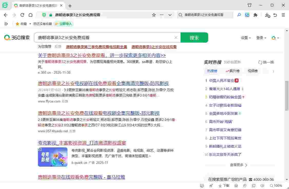The image size is (289, 189).
Task: Open the 夸克影视 ad thumbnail
Action: 53,157
